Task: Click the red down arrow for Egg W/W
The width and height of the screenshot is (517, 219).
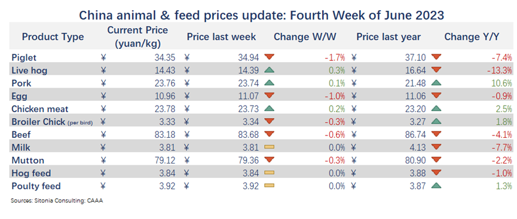Action: coord(269,95)
